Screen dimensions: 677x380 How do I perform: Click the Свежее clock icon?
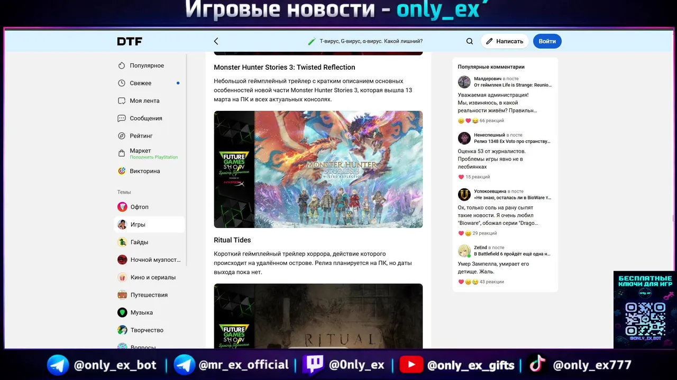(122, 83)
